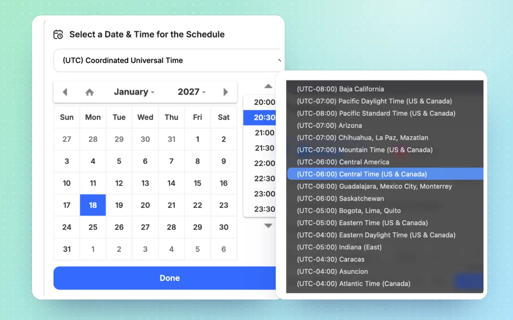Choose Indiana (East) timezone
Screen dimensions: 513x320
(x=385, y=247)
